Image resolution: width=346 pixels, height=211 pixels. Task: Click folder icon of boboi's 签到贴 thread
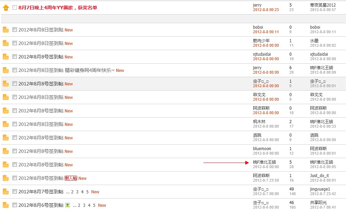pyautogui.click(x=6, y=30)
